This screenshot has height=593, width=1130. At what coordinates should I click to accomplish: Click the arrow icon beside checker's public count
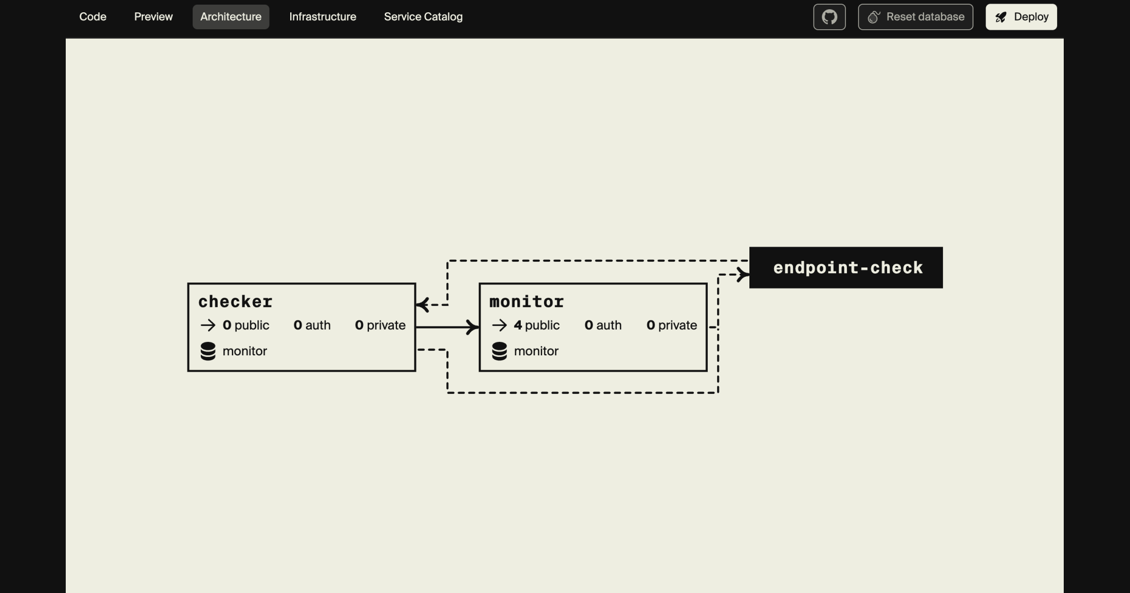(x=208, y=325)
